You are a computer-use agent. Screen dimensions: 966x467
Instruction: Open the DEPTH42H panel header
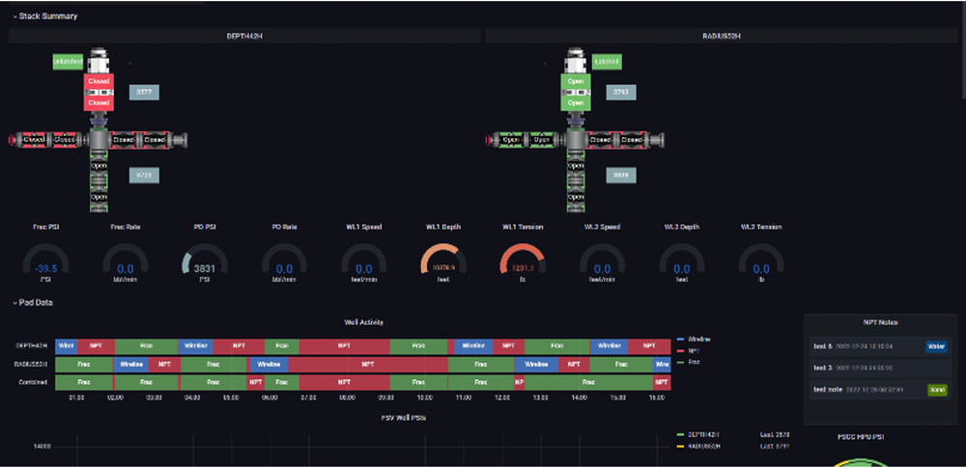click(x=244, y=36)
